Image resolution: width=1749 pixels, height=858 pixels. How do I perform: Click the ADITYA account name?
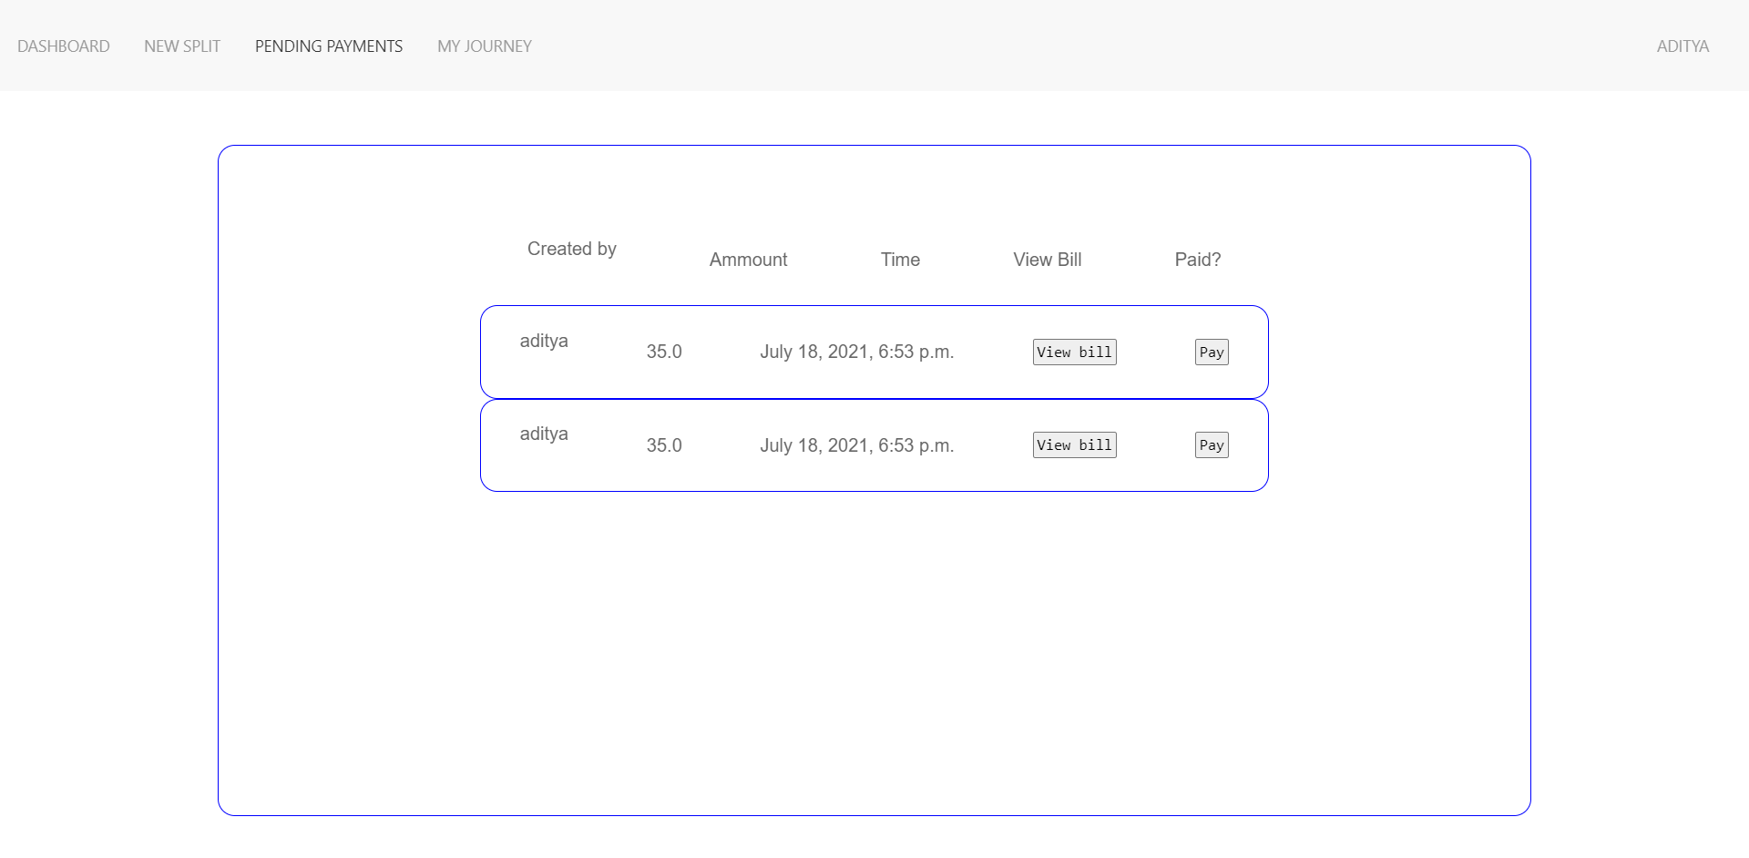1683,46
